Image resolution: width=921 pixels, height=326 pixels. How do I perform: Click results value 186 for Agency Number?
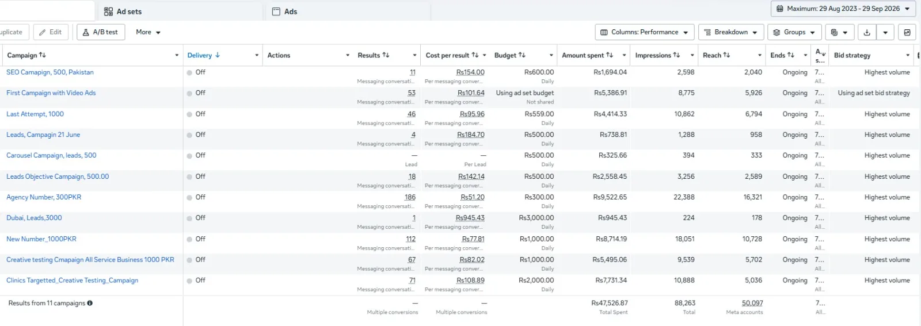[x=410, y=197]
